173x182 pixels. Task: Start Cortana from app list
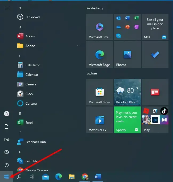pos(48,104)
